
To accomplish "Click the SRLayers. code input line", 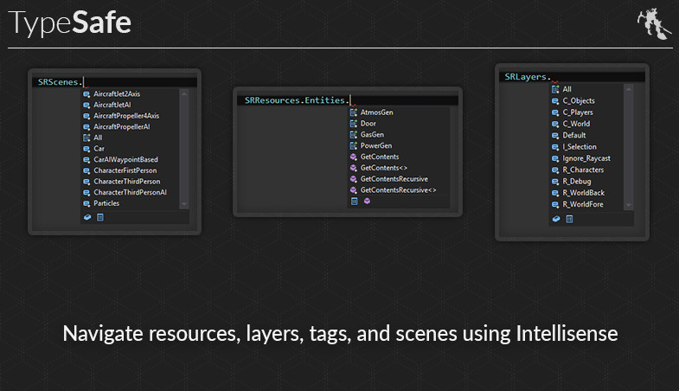I will [572, 77].
